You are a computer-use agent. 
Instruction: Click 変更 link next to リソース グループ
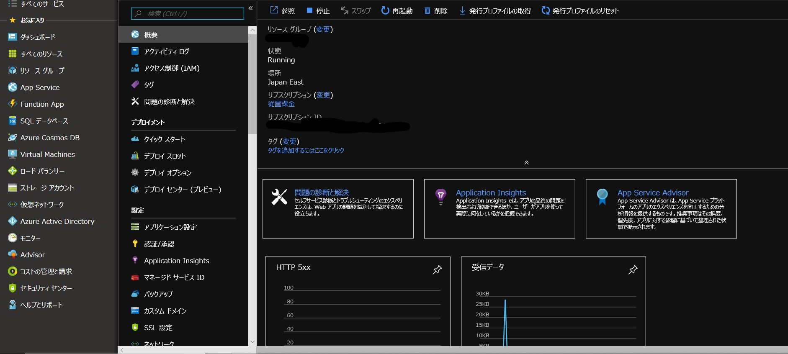point(323,29)
